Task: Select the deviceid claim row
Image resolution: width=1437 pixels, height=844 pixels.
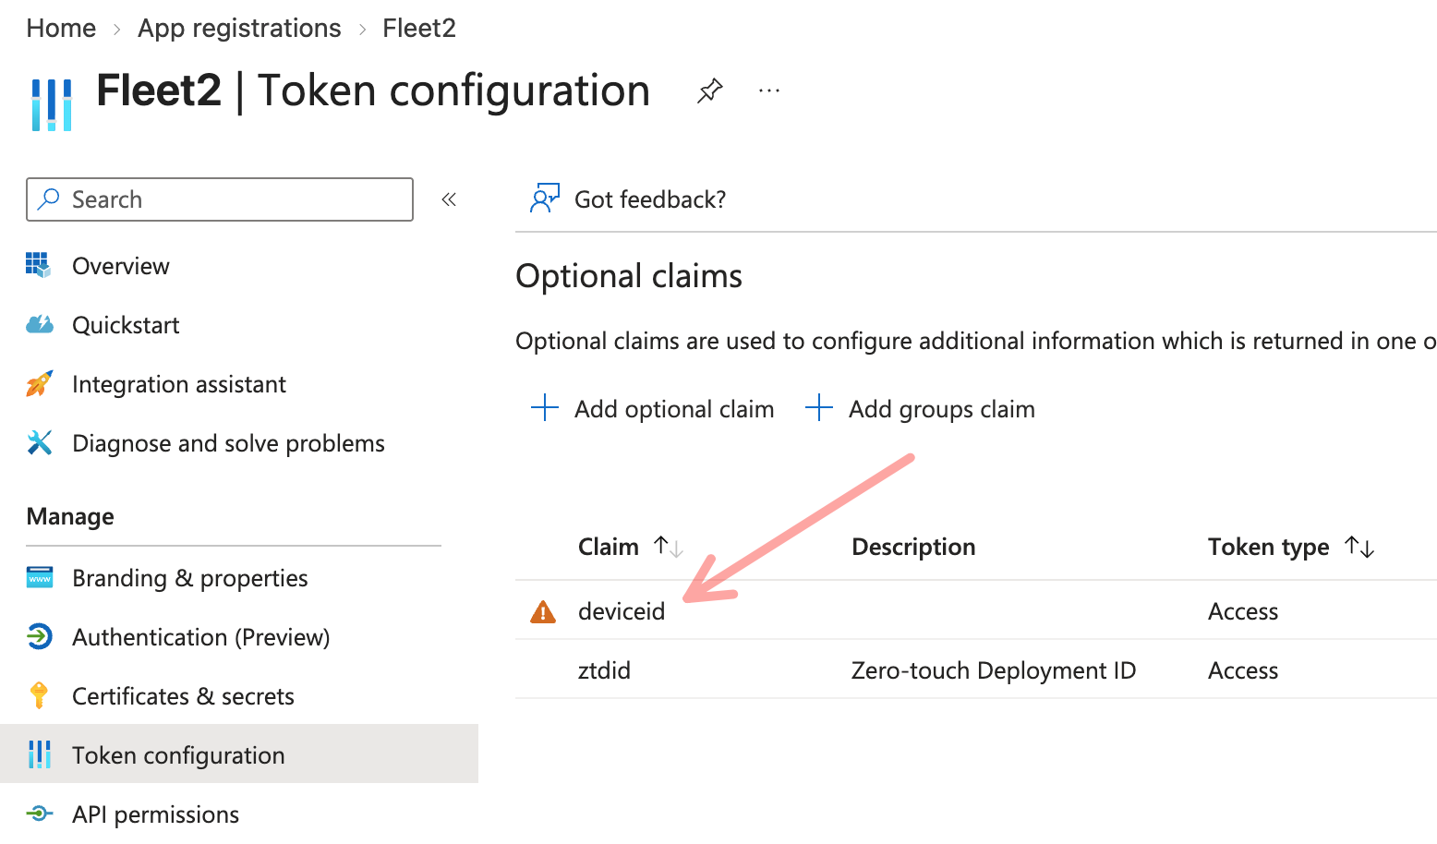Action: [976, 610]
